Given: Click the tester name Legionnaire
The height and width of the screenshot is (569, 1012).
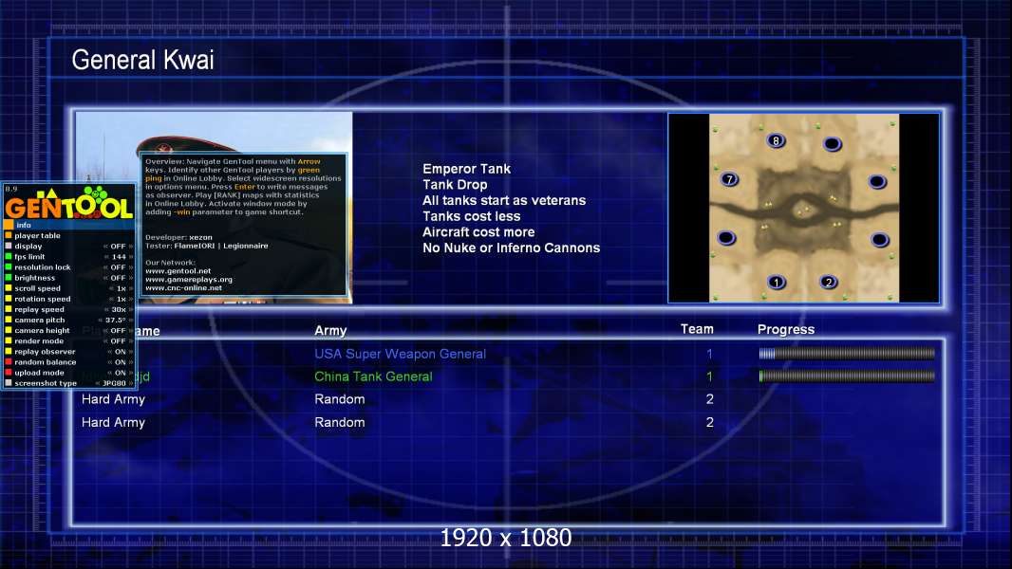Looking at the screenshot, I should point(245,246).
